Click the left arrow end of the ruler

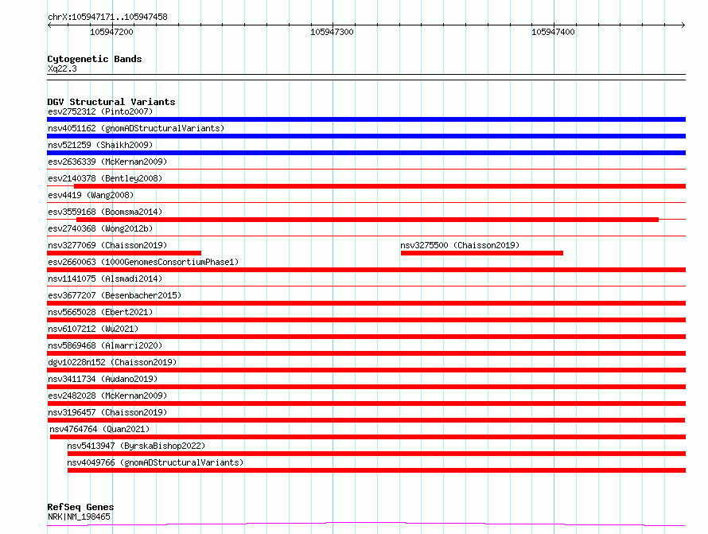click(x=49, y=25)
